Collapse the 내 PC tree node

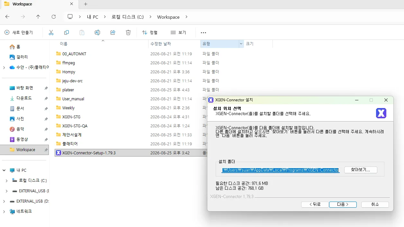coord(4,170)
